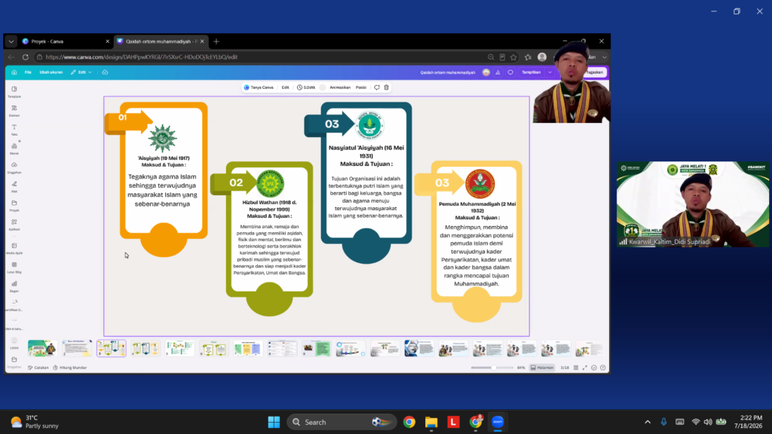Expand the Tampilkan dropdown arrow
This screenshot has height=434, width=772.
[x=550, y=72]
